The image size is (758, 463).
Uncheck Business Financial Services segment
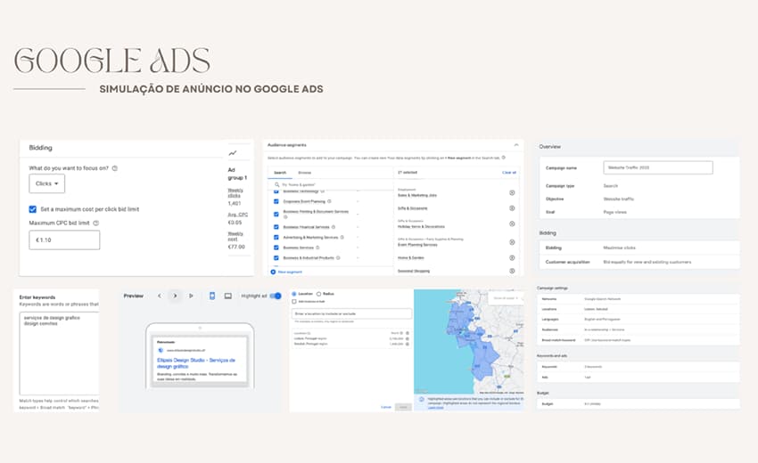(x=276, y=227)
